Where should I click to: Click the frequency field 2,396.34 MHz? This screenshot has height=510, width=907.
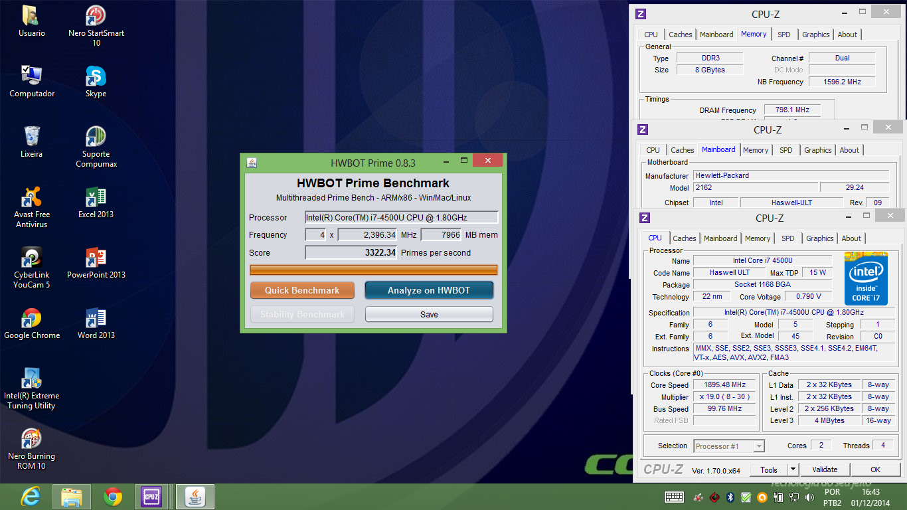367,235
